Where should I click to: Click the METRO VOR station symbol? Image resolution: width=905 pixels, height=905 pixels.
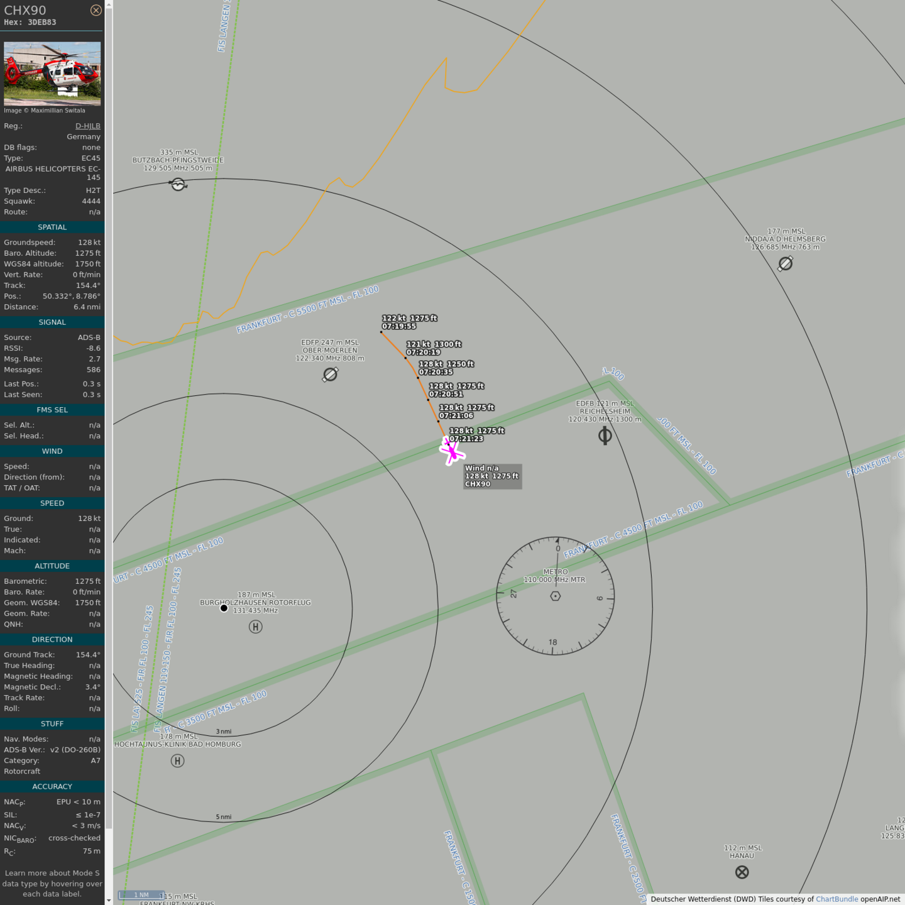coord(555,596)
